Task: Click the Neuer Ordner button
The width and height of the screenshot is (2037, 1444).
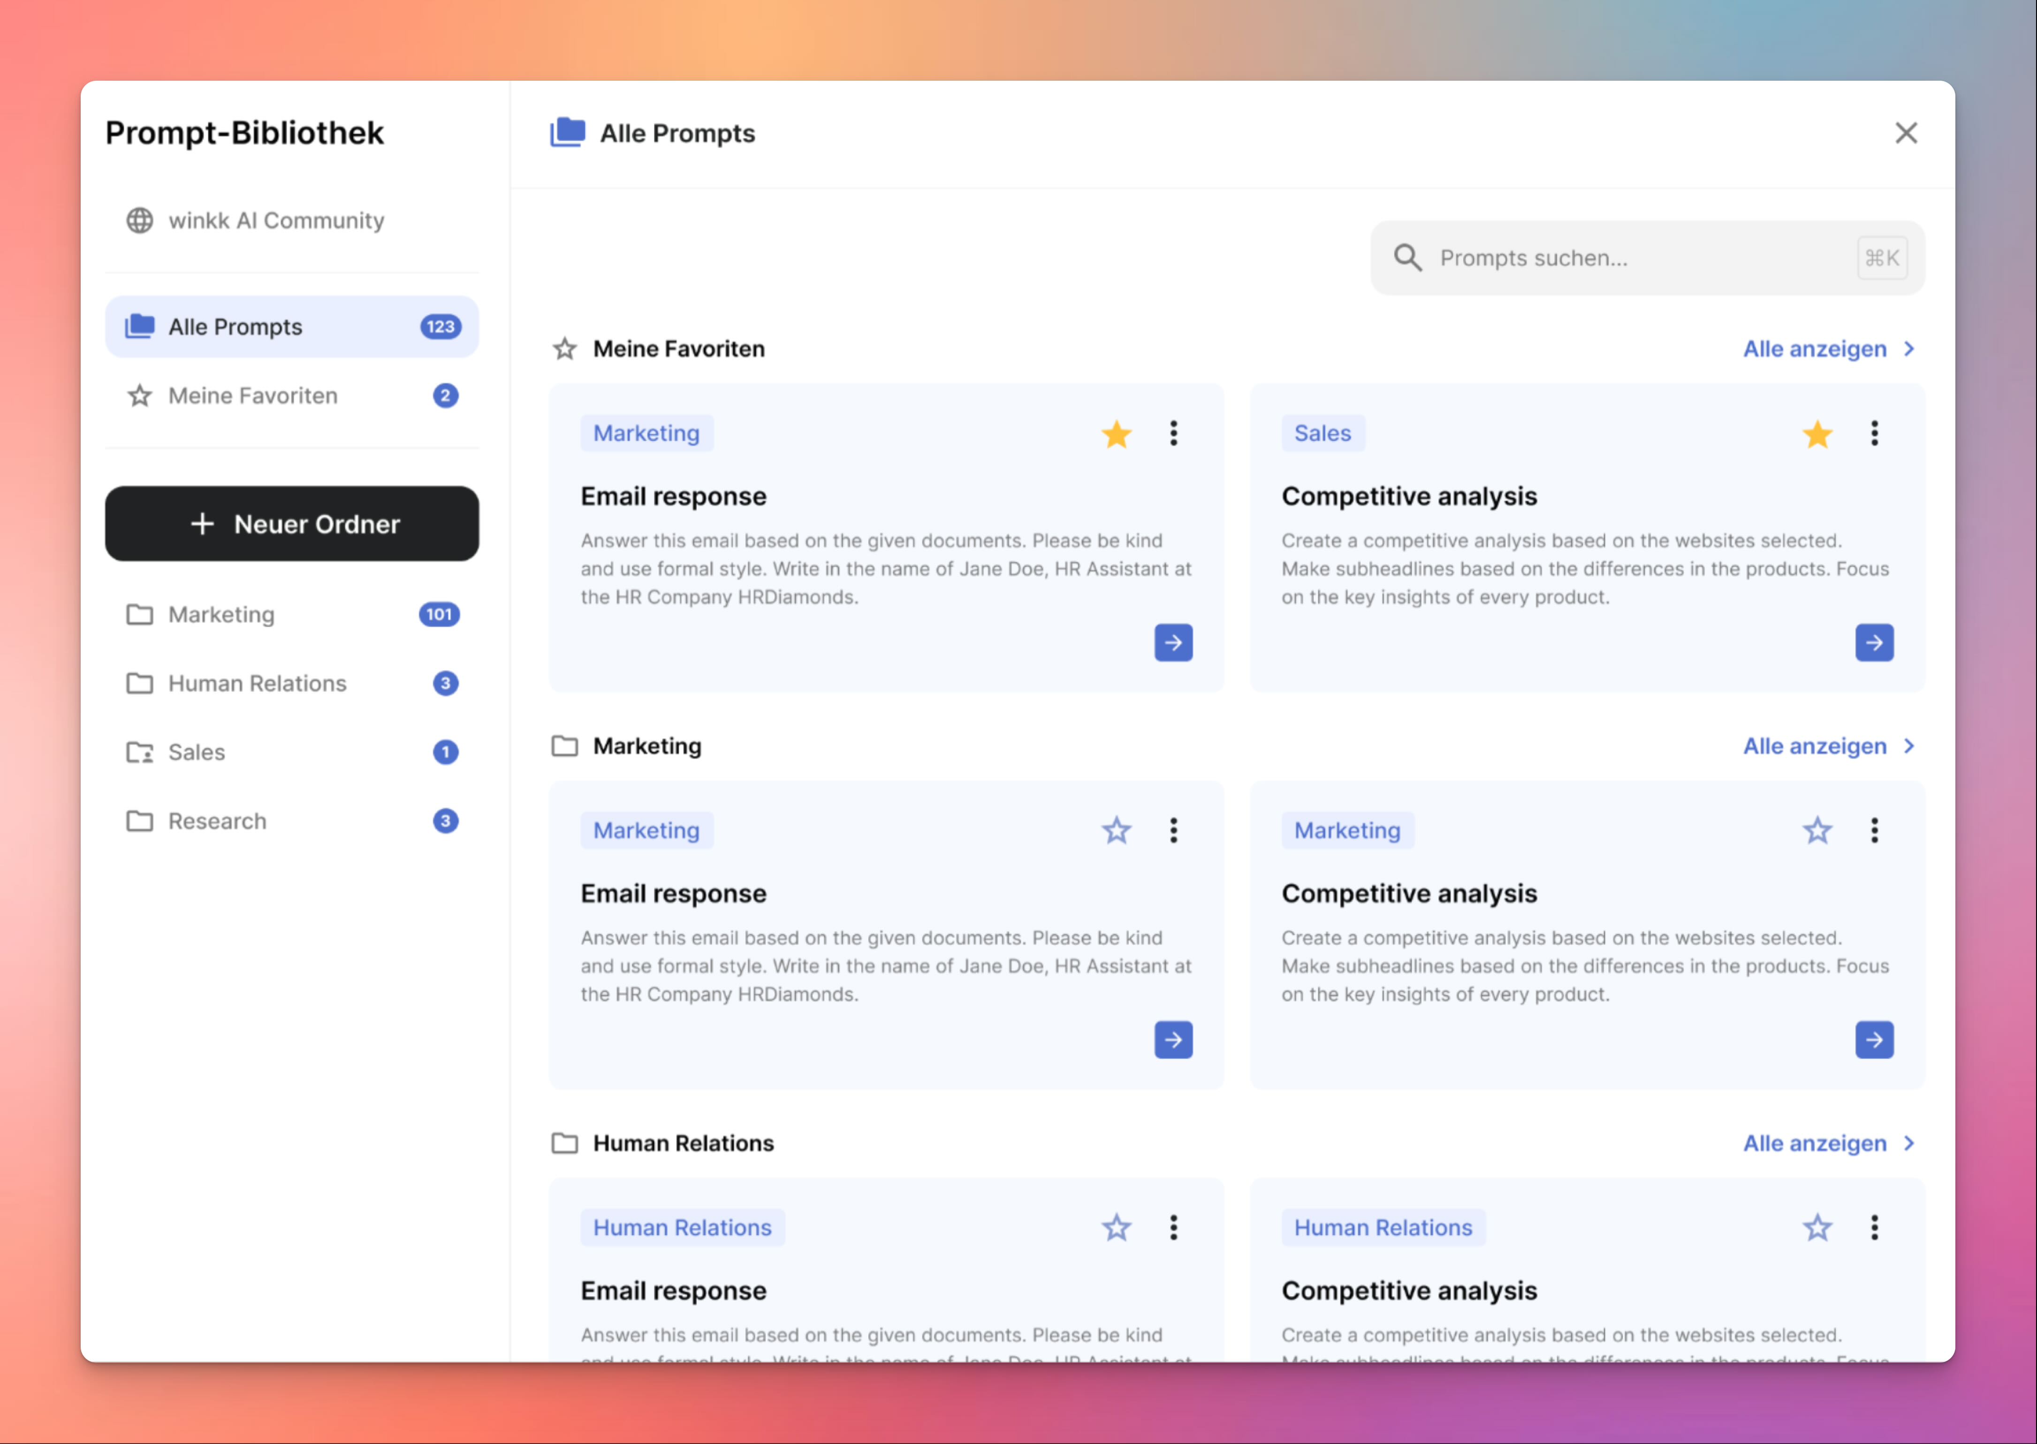Action: pos(292,524)
